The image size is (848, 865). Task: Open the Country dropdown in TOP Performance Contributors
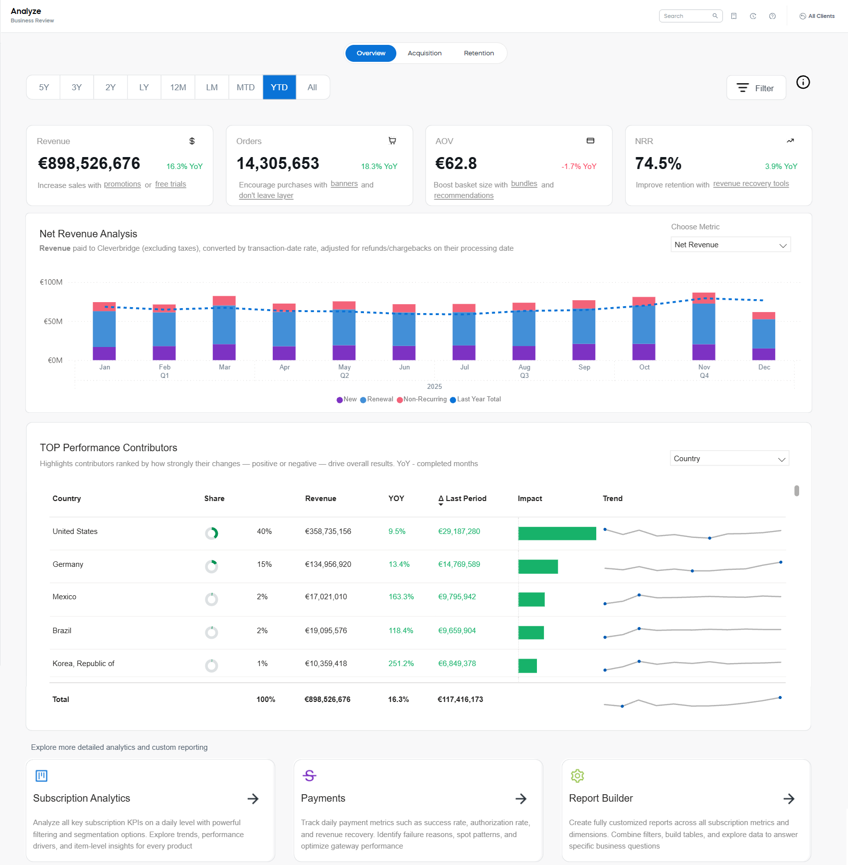[x=729, y=458]
